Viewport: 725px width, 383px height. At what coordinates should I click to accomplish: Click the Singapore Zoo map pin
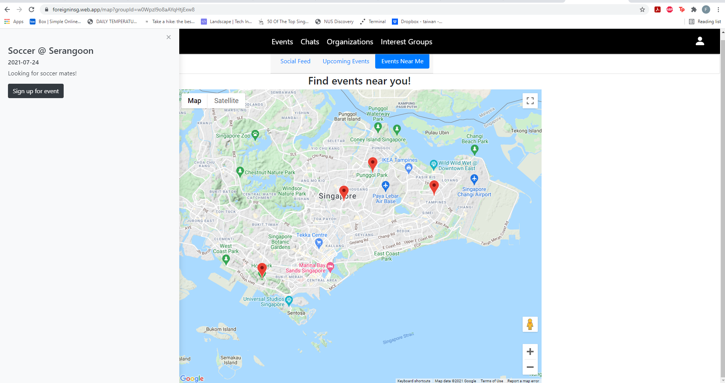point(255,135)
